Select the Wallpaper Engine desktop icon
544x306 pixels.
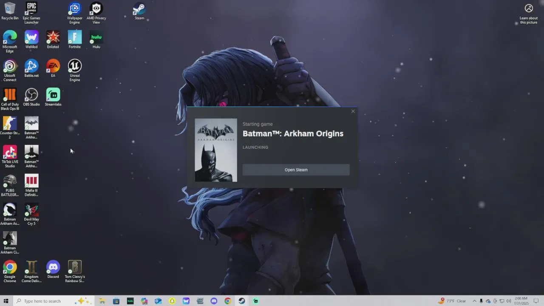tap(75, 13)
